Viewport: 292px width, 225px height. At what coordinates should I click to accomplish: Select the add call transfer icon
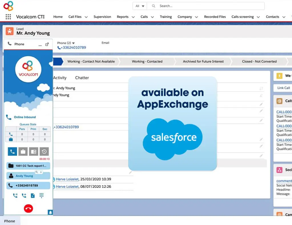pyautogui.click(x=24, y=195)
